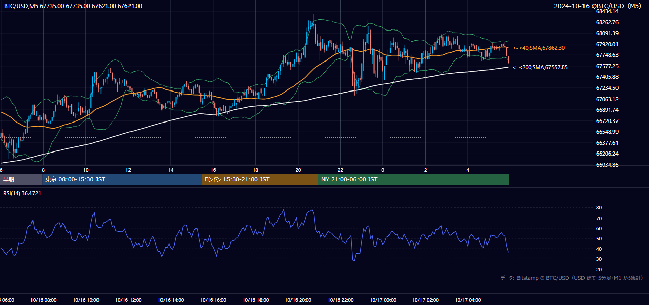
Task: Click the 10/16 14:00 date label
Action: tap(171, 300)
